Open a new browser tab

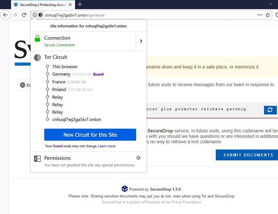click(x=80, y=4)
